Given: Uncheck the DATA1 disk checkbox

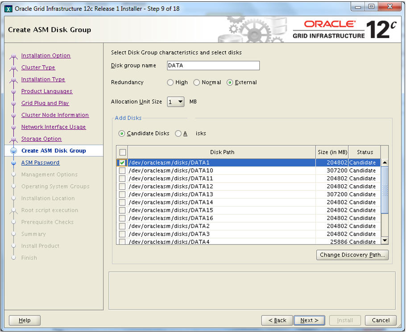Looking at the screenshot, I should tap(122, 162).
